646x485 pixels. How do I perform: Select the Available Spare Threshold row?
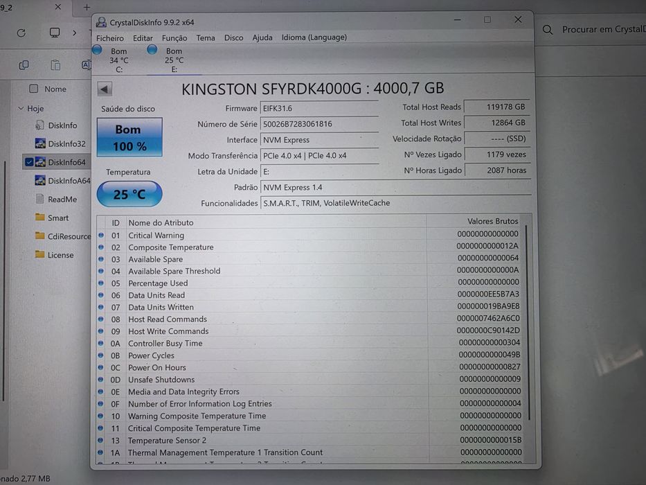coord(309,271)
